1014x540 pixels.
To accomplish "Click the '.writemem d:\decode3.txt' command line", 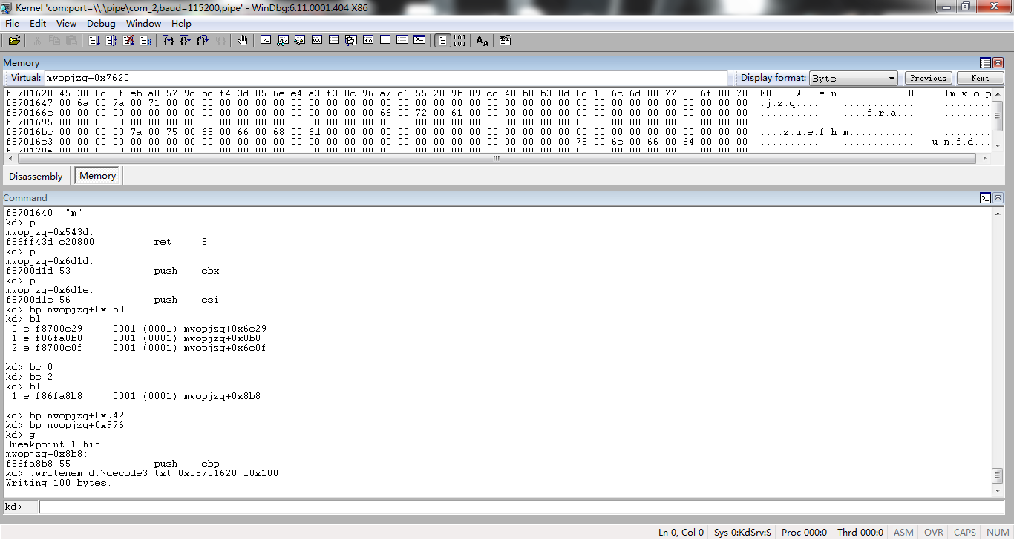I will [x=142, y=473].
